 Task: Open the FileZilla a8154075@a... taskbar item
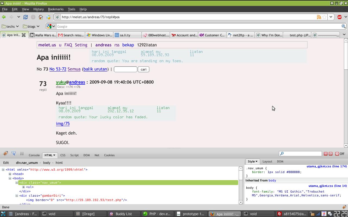(292, 214)
